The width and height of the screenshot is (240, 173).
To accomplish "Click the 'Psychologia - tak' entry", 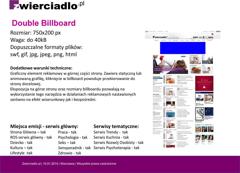I will pos(73,137).
